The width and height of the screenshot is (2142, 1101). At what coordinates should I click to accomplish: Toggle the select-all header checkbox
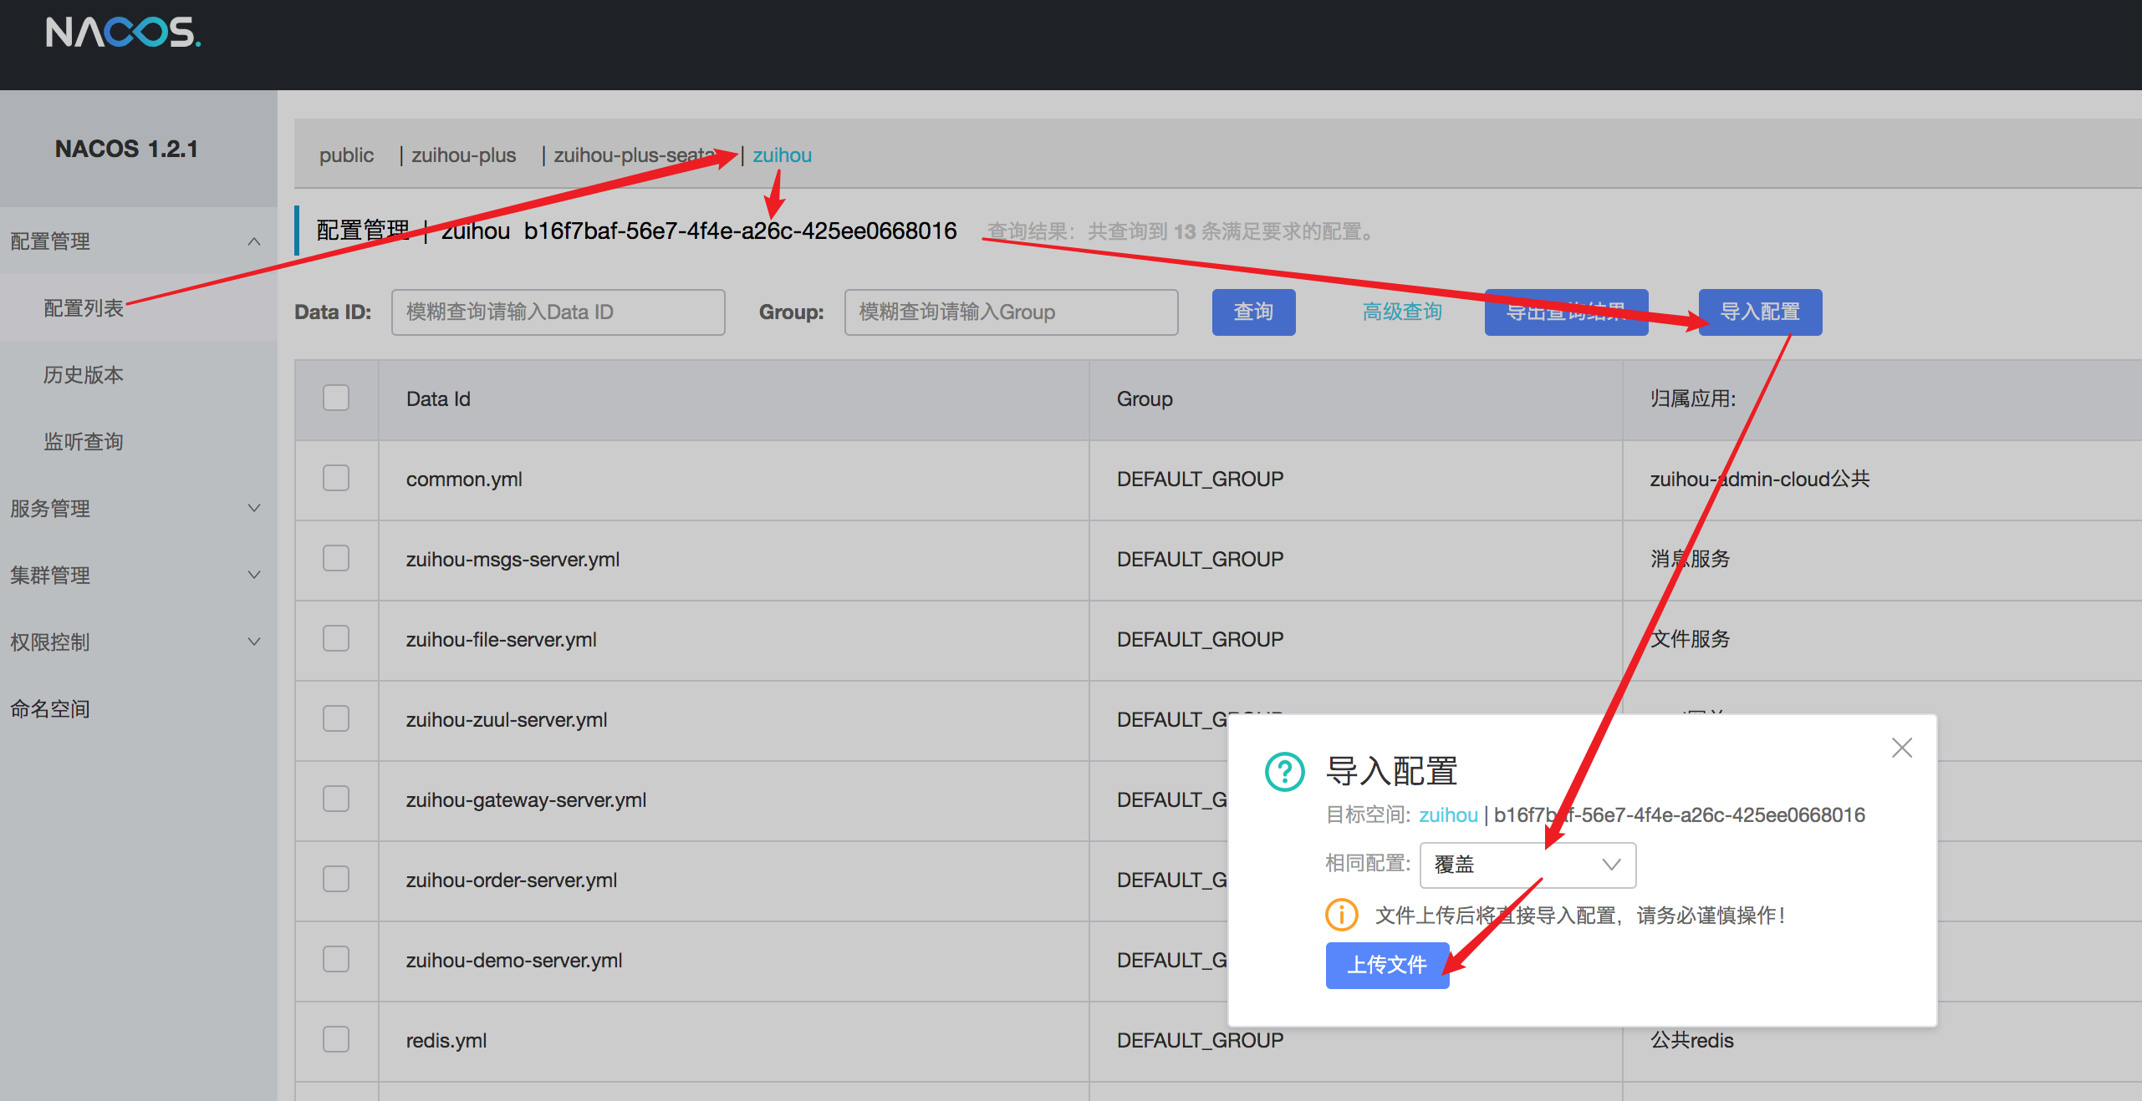[336, 398]
